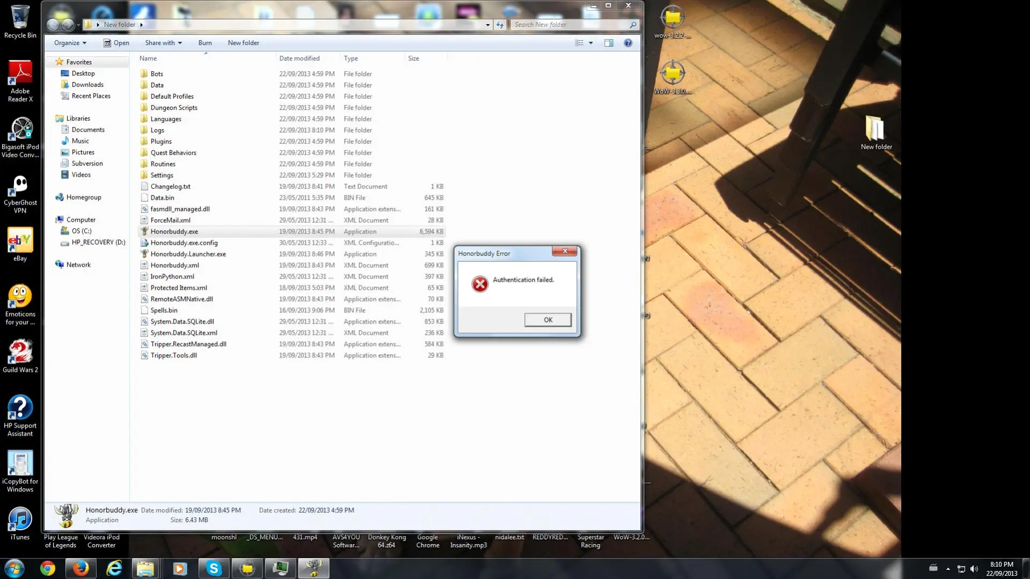Click the Explorer Forward navigation button
1030x579 pixels.
[x=68, y=25]
